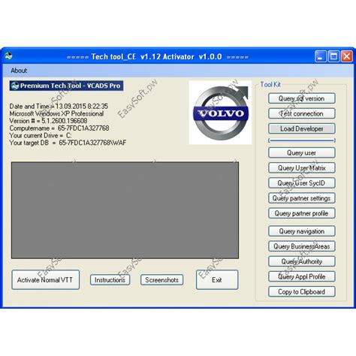Click Query Authority button

(x=302, y=261)
